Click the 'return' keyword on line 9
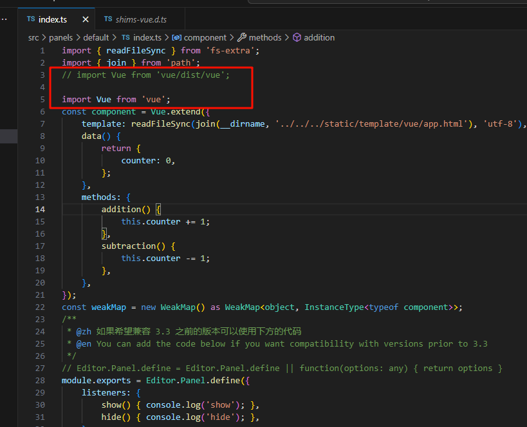Viewport: 527px width, 427px height. [x=116, y=149]
